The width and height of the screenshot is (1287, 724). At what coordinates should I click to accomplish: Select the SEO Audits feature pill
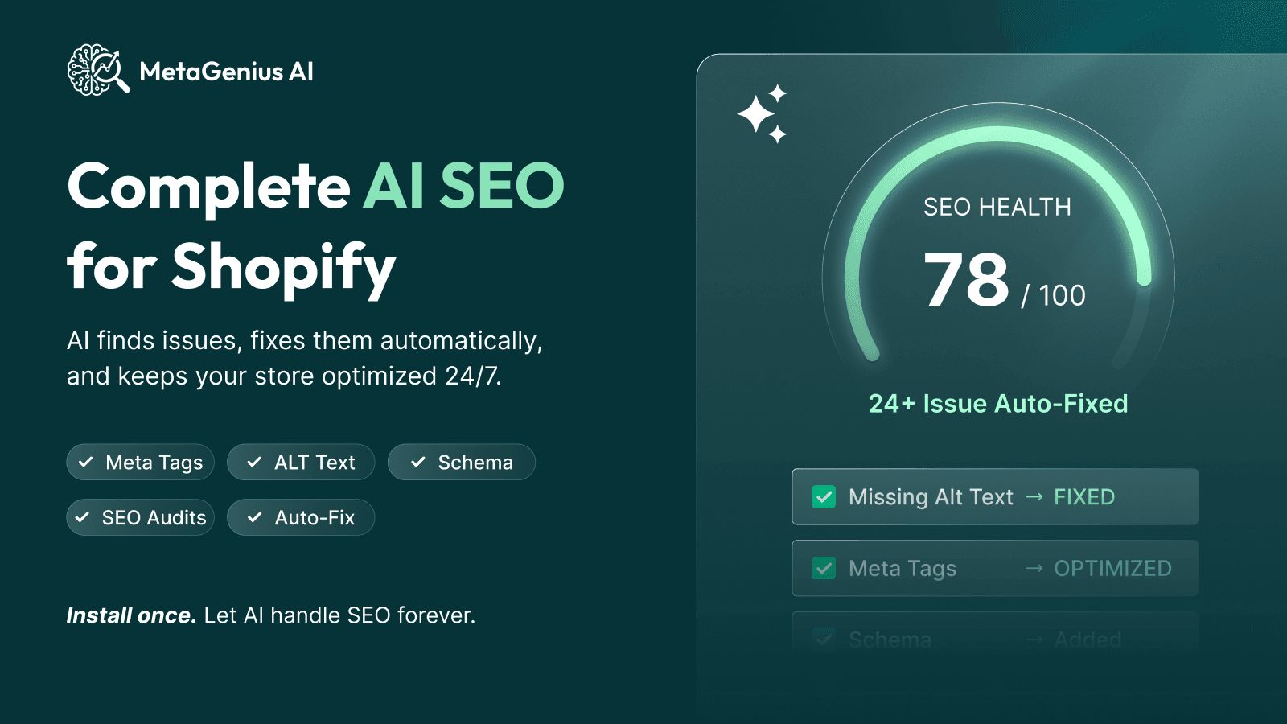(140, 517)
